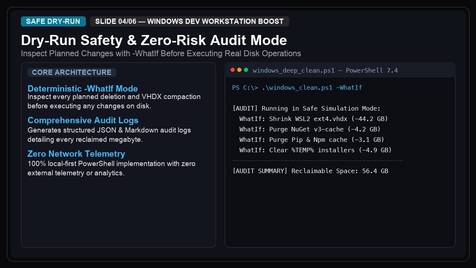Click the description '100% local-first PowerShell implementation'
This screenshot has width=476, height=268.
112,168
